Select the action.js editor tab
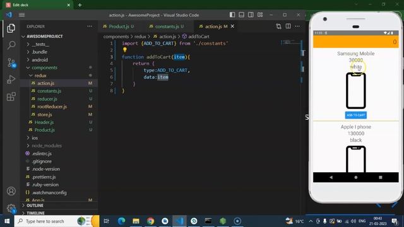Screen dimensions: 404x227 coord(213,26)
